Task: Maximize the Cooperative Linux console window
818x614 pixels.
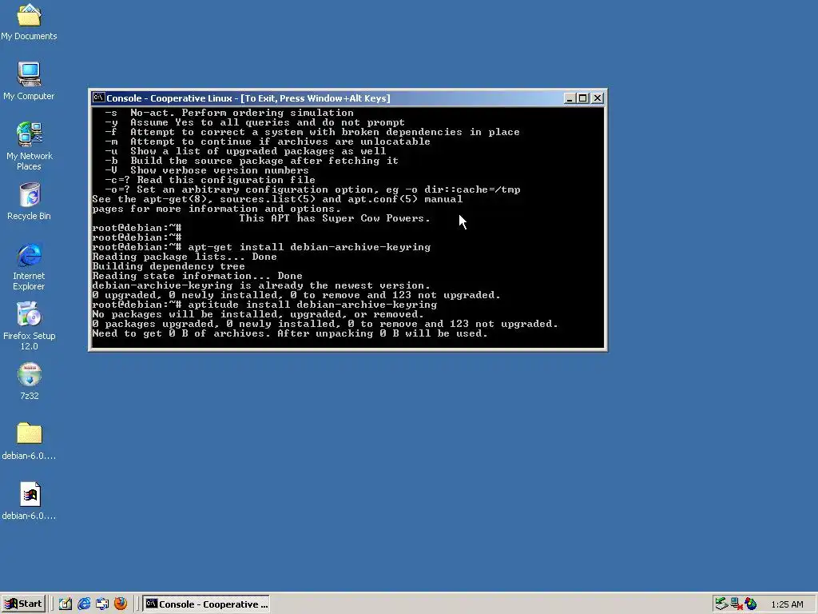Action: 582,98
